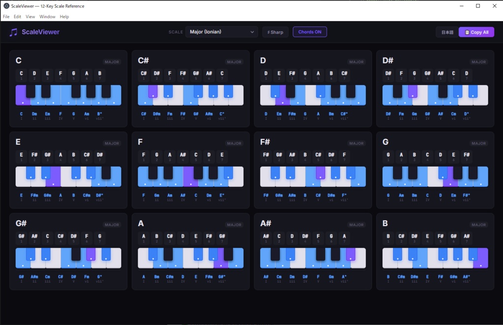Viewport: 503px width, 325px height.
Task: Enable Sharp notation mode
Action: [275, 32]
